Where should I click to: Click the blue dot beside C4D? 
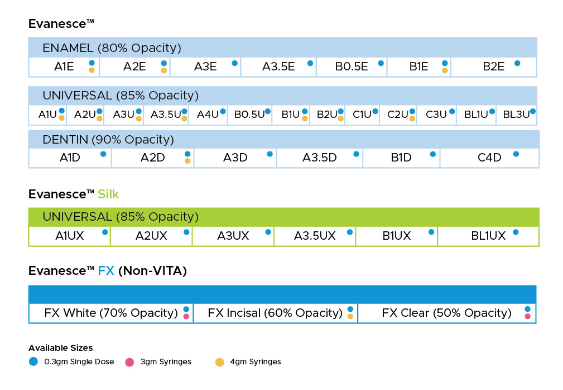pos(516,154)
